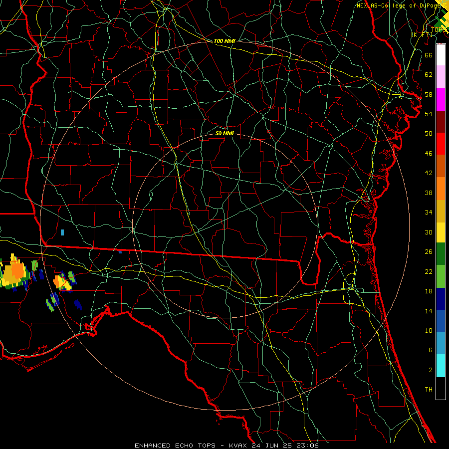The width and height of the screenshot is (449, 449).
Task: Pick the cyan legend swatch
Action: [441, 366]
